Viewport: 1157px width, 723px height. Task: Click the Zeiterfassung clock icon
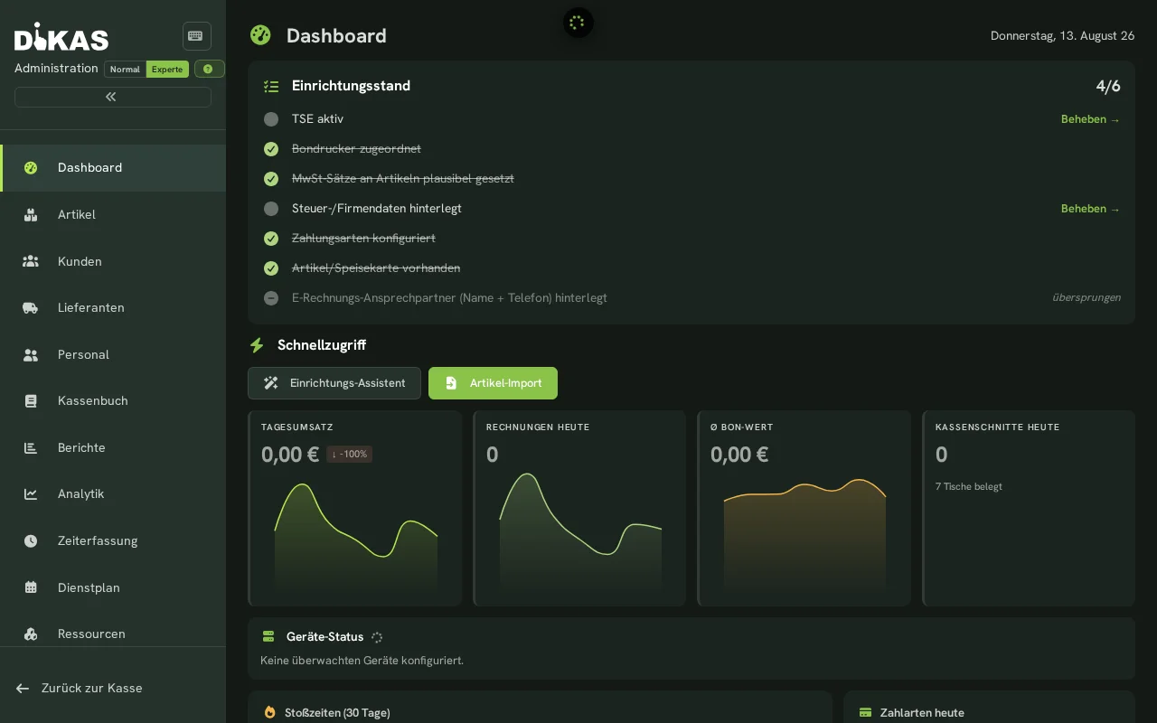click(x=31, y=541)
